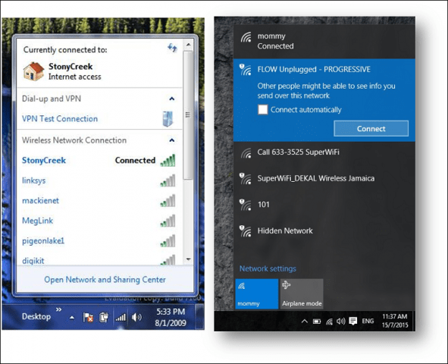Click linksys signal strength icon
Screen dimensions: 448x364
click(168, 180)
